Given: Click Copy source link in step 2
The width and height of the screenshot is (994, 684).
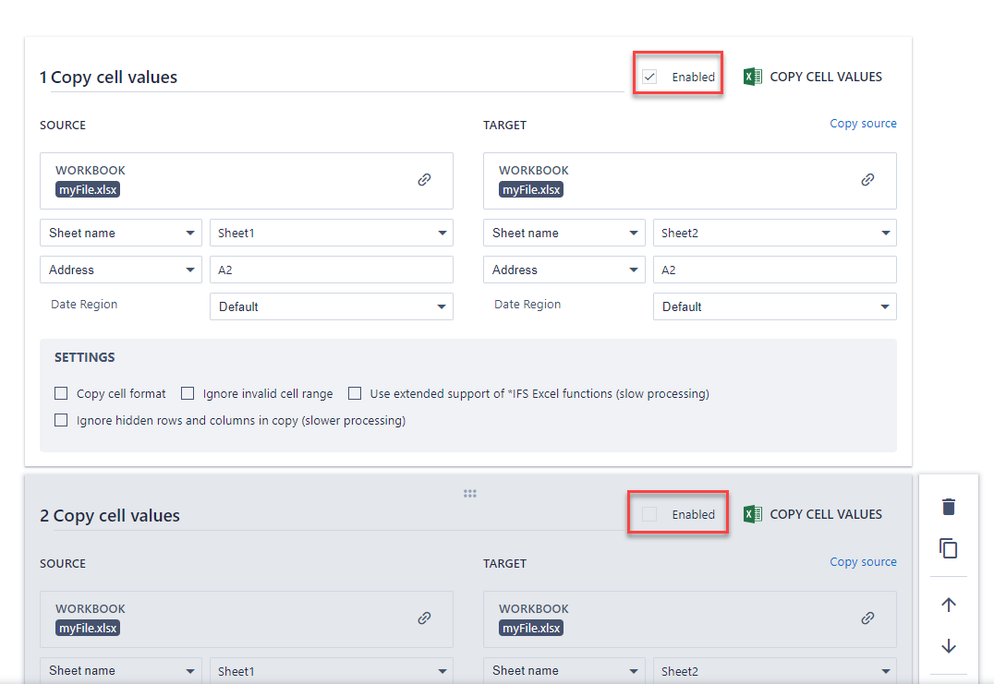Looking at the screenshot, I should point(863,561).
